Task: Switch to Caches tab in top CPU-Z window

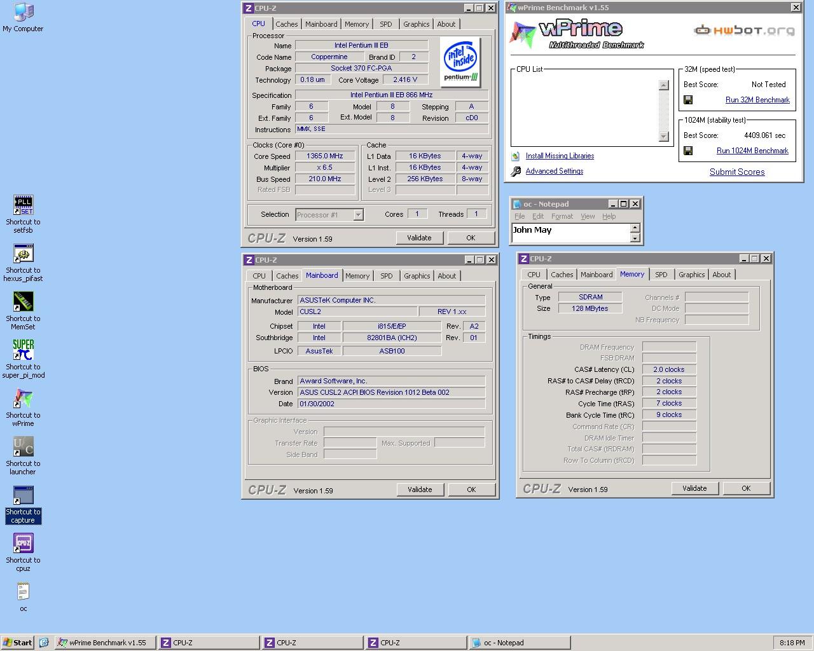Action: [286, 24]
